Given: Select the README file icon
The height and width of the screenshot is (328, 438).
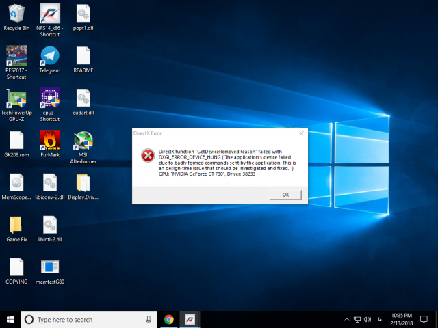Looking at the screenshot, I should point(83,59).
